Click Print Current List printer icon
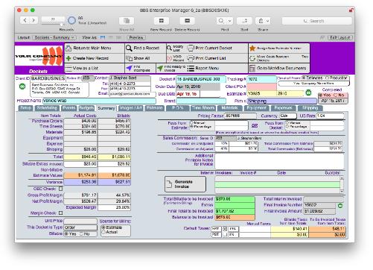Viewport: 373px width, 270px height. coord(191,58)
